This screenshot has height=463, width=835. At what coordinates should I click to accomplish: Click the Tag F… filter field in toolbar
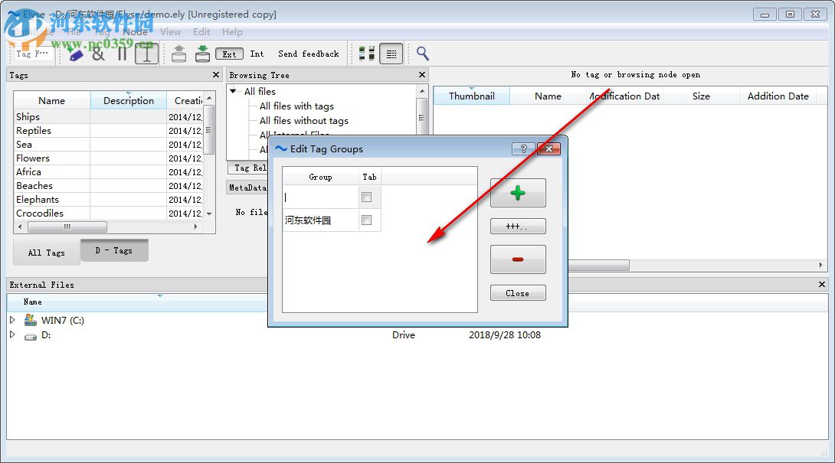(32, 54)
